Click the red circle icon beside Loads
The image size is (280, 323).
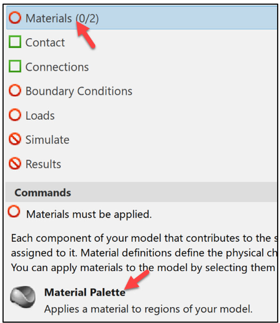pos(15,115)
